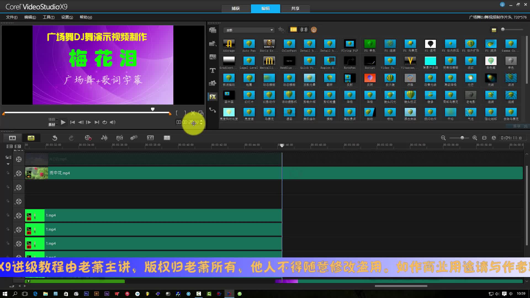Click the Record/Capture option toolbar icon
530x298 pixels.
click(x=88, y=138)
